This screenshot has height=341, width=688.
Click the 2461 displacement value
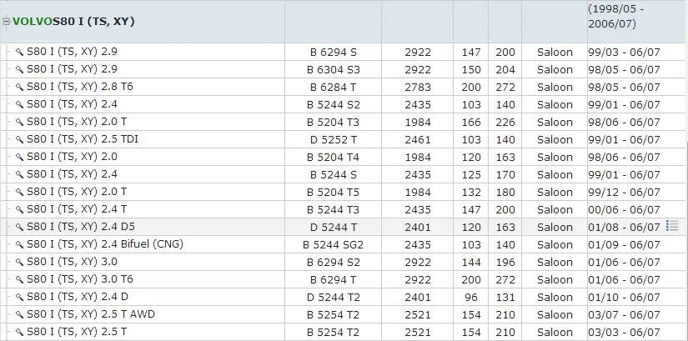[418, 140]
